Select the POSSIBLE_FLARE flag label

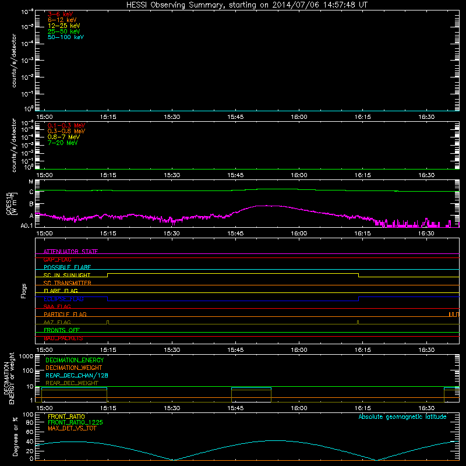tap(67, 267)
